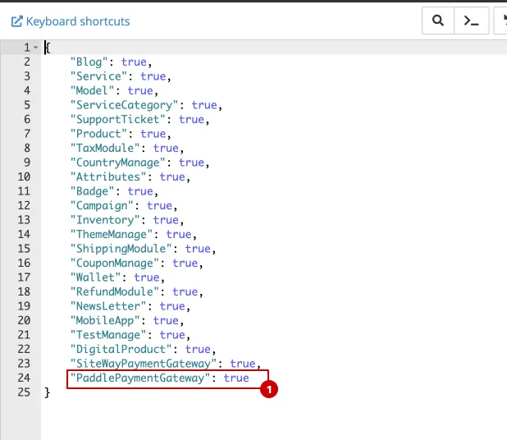
Task: Collapse the fold arrow on line 1
Action: click(36, 48)
